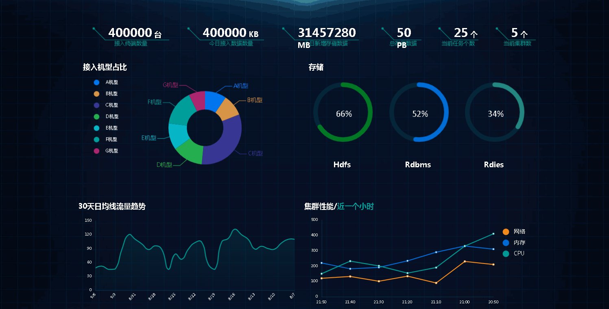
Task: Click 当前集群数 label
Action: [x=517, y=43]
